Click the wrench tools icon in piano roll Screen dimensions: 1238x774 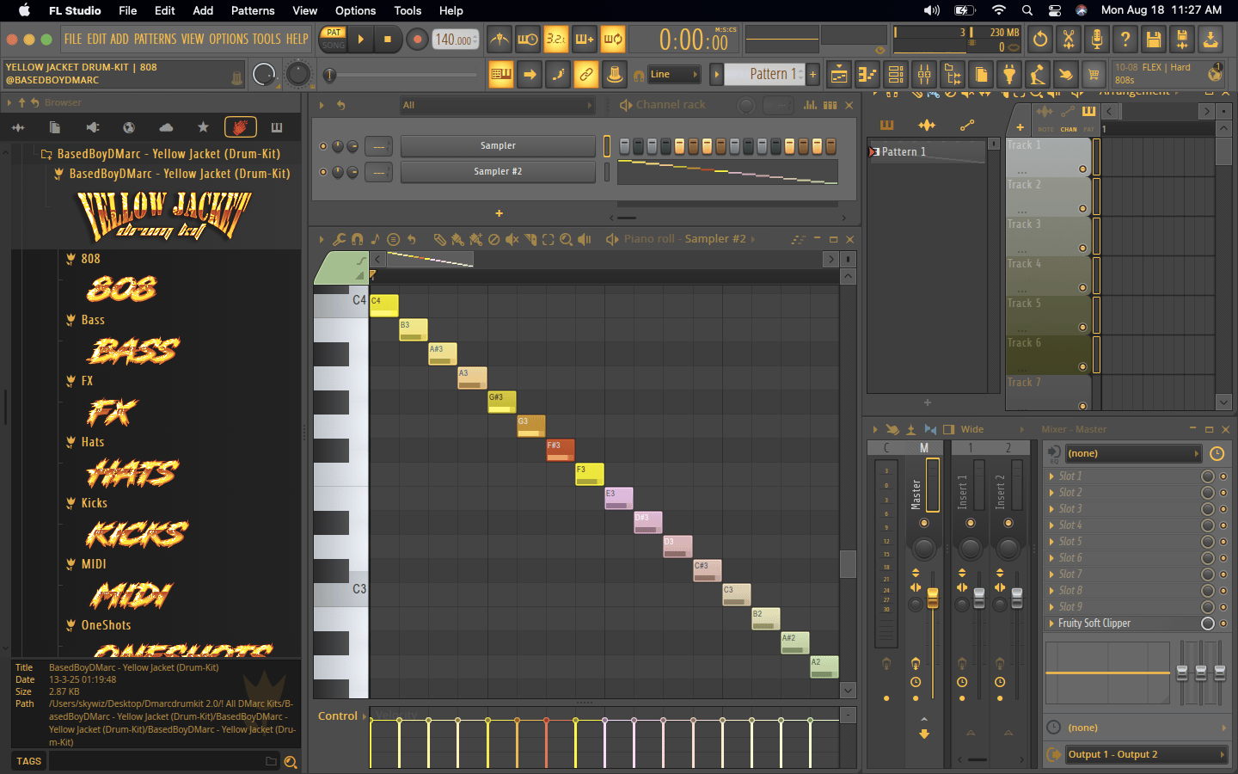click(339, 240)
